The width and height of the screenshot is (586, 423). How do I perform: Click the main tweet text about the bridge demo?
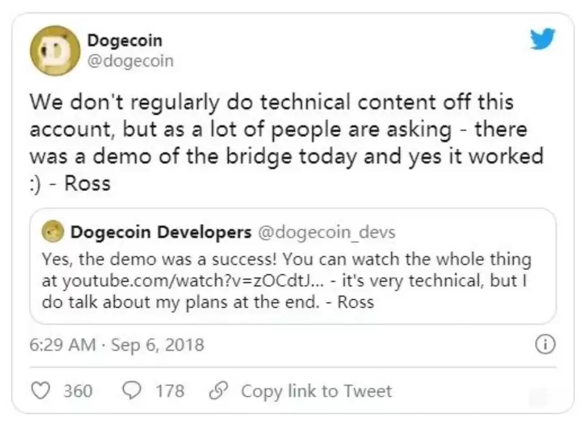272,130
